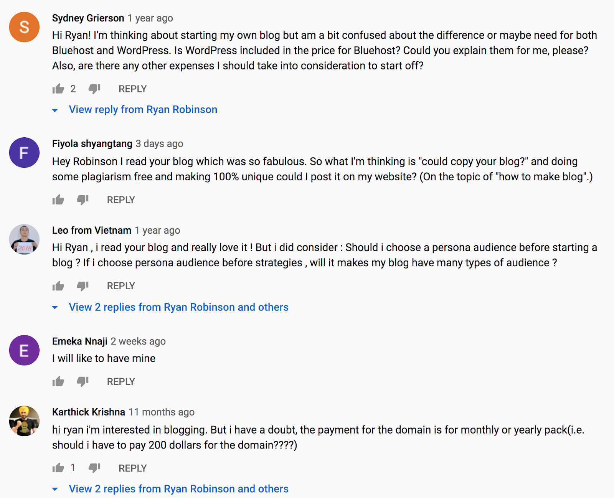Expand 2 replies under Leo's comment
Screen dimensions: 614x498
[x=178, y=307]
